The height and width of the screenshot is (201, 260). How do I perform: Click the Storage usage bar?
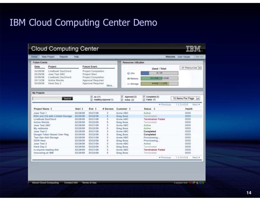[160, 84]
